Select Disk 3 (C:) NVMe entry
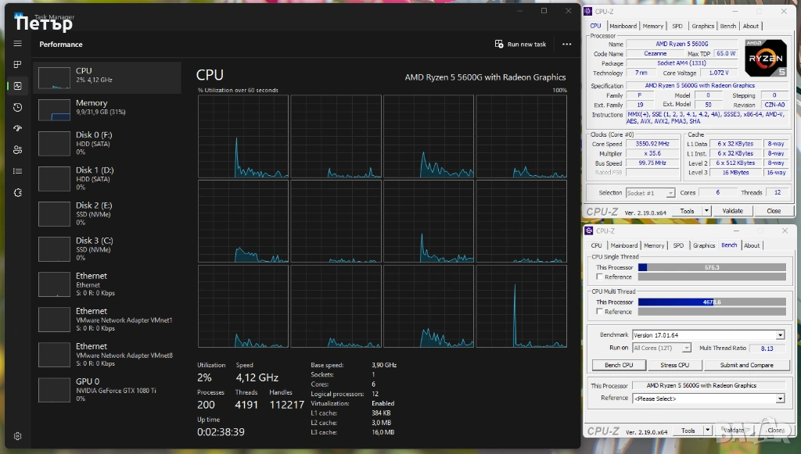 (x=107, y=249)
